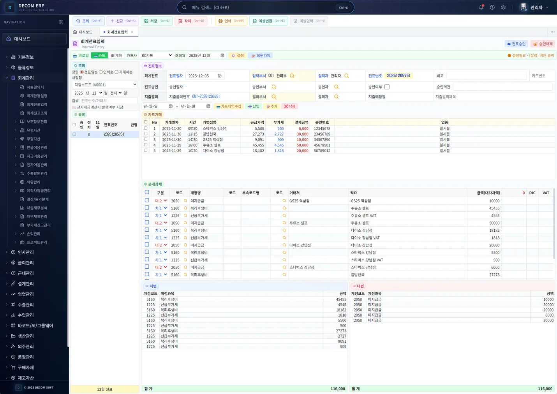Click the 비고 input field
The height and width of the screenshot is (394, 557).
click(486, 76)
